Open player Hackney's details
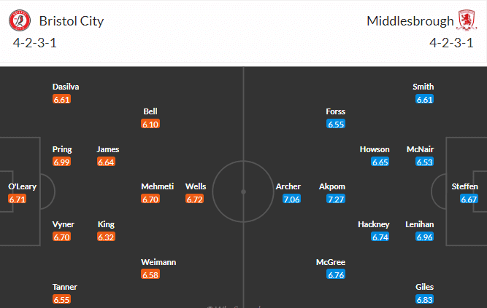This screenshot has width=487, height=308. coord(374,224)
